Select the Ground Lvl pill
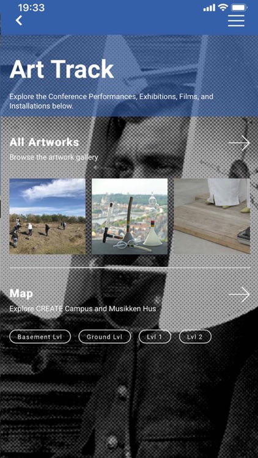This screenshot has height=458, width=258. (x=105, y=336)
